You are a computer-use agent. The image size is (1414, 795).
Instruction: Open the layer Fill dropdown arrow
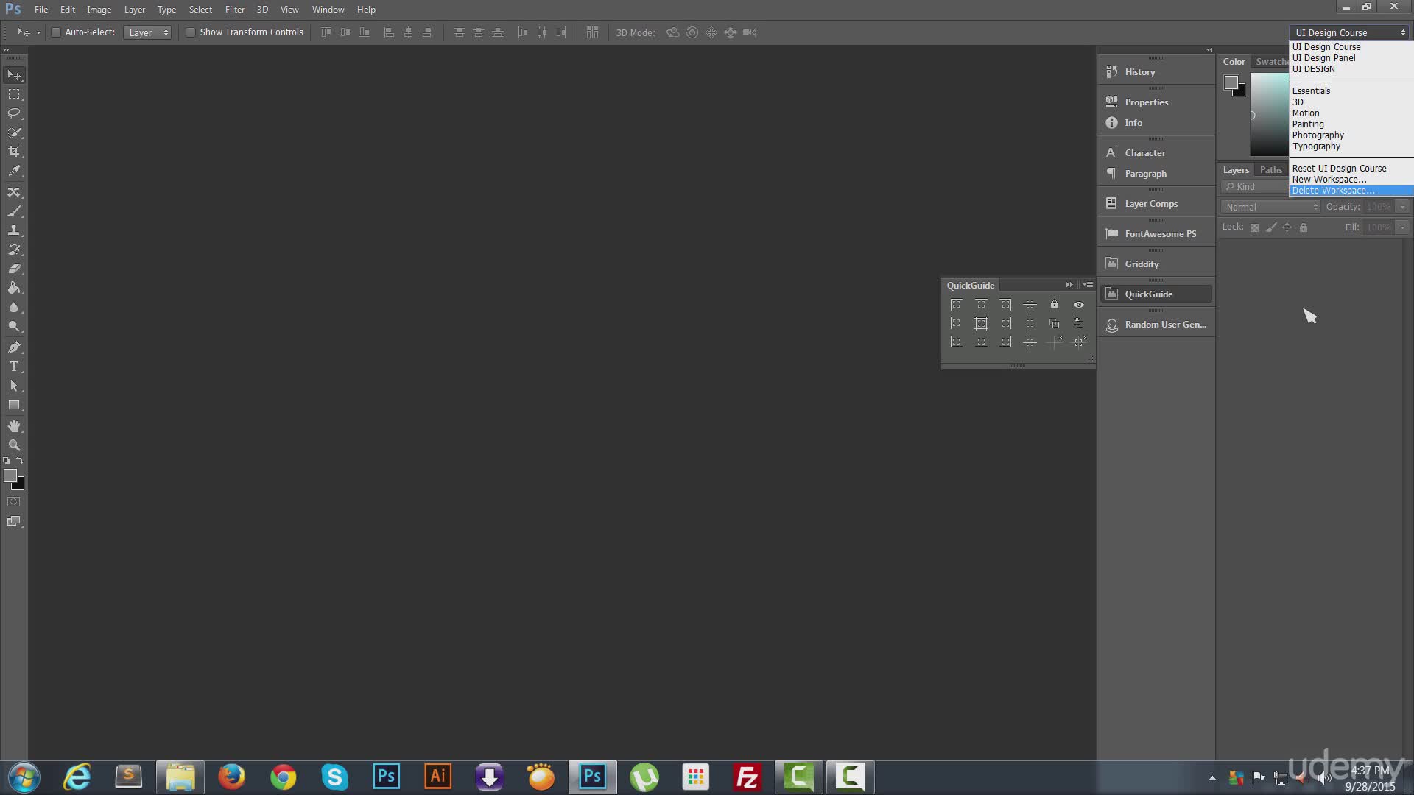(x=1403, y=227)
